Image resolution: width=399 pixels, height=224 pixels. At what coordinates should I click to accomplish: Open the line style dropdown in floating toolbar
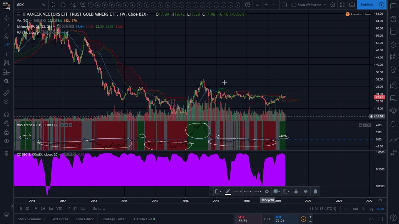click(x=238, y=191)
